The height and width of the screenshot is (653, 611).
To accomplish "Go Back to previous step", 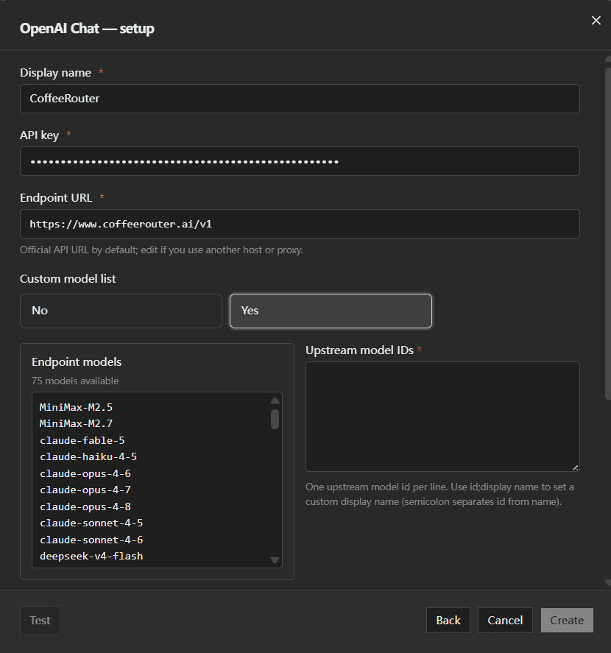I will click(x=448, y=620).
